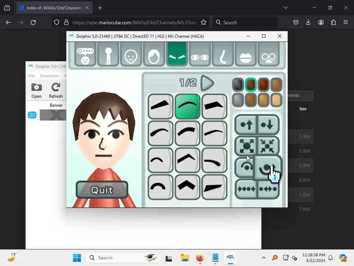Bookmark this page with the star icon

click(x=204, y=23)
